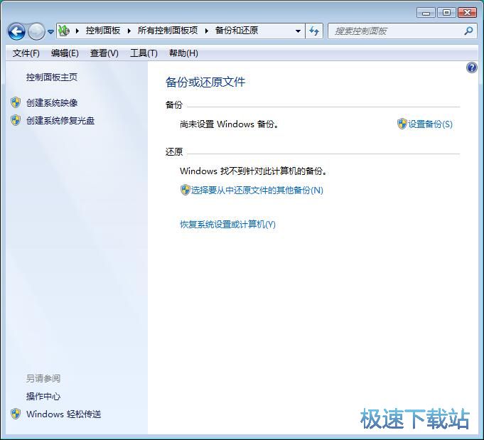Click the 控制面板 breadcrumb
This screenshot has height=440, width=484.
(103, 31)
